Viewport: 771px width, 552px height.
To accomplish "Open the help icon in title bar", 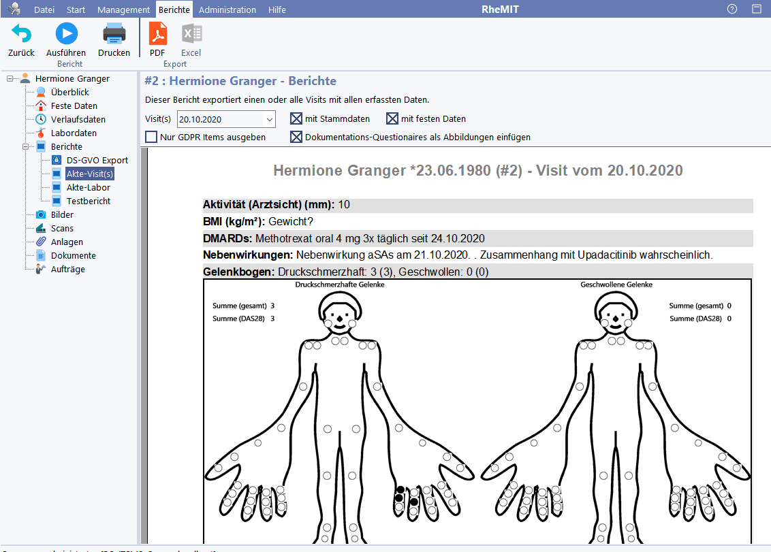I will 732,9.
